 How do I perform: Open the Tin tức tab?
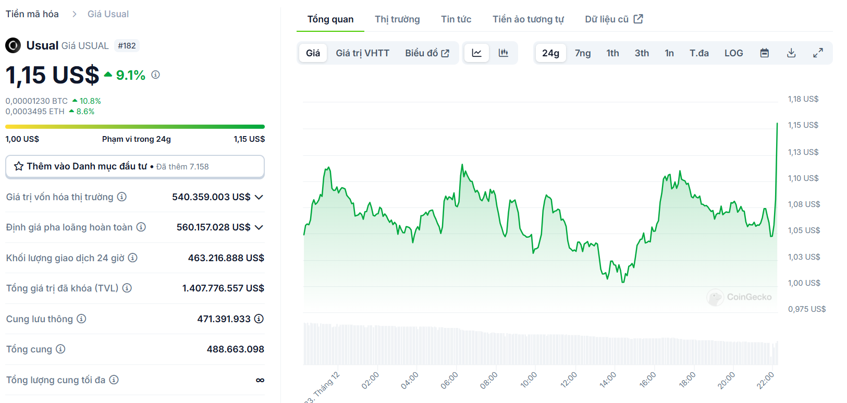[x=456, y=19]
